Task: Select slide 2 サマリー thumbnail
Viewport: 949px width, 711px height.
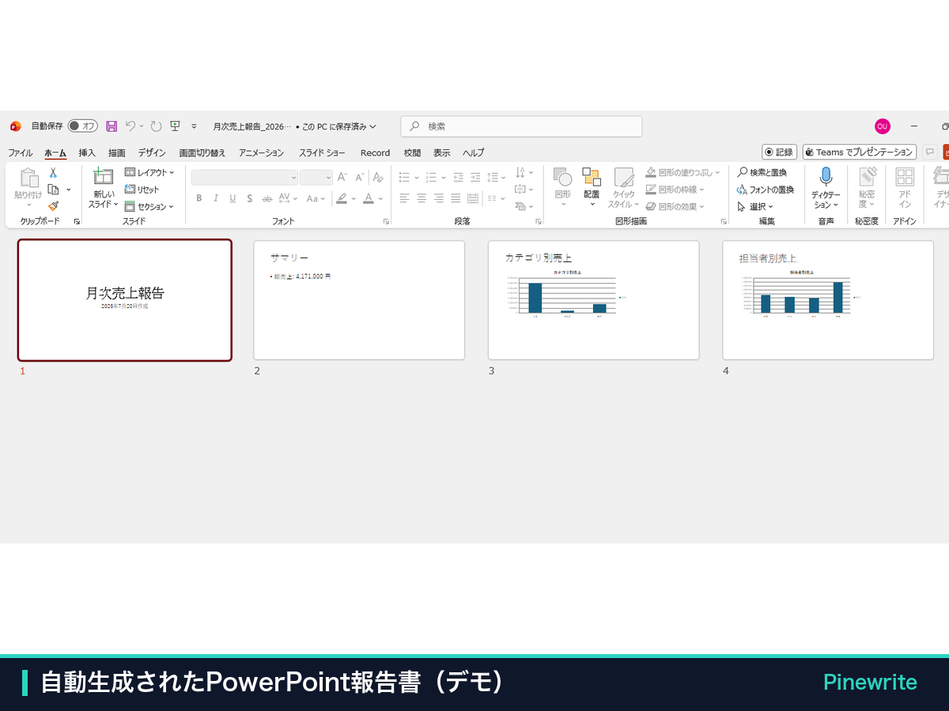Action: click(359, 300)
